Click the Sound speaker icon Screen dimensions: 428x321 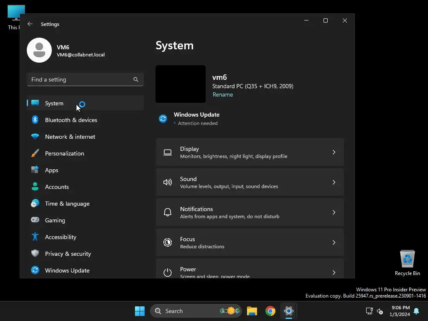[x=168, y=182]
